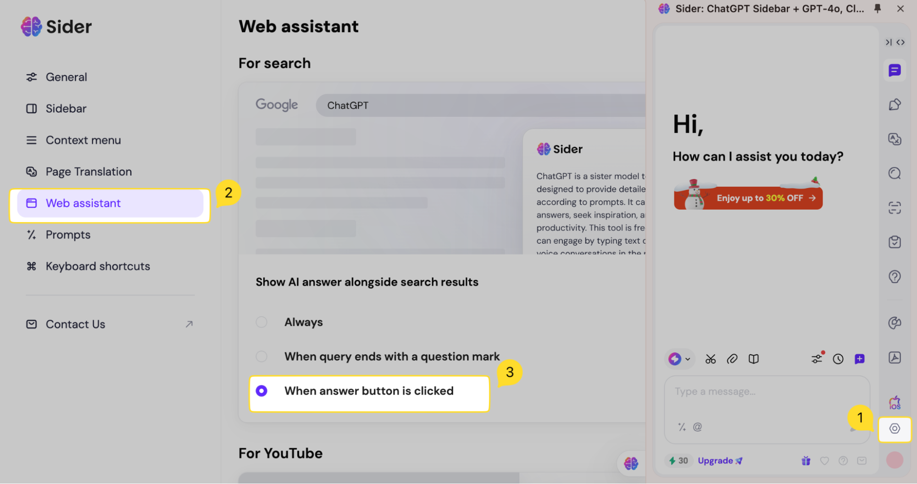
Task: Open chat settings sliders icon
Action: [817, 359]
